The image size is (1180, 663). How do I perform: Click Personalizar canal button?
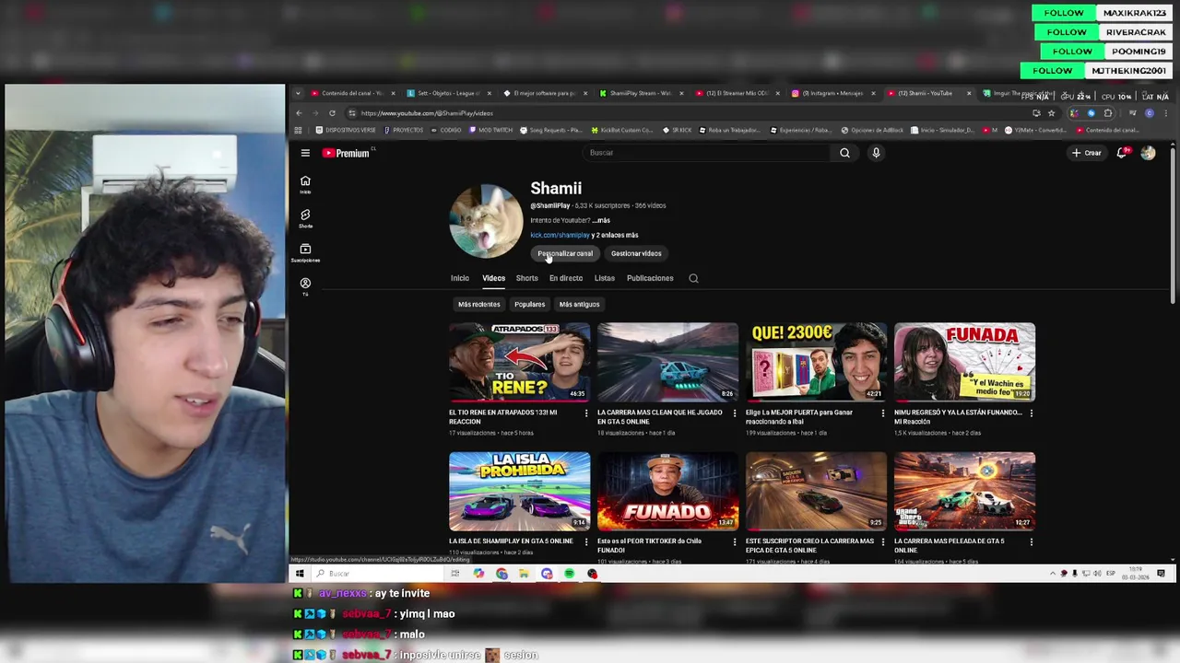click(x=565, y=253)
